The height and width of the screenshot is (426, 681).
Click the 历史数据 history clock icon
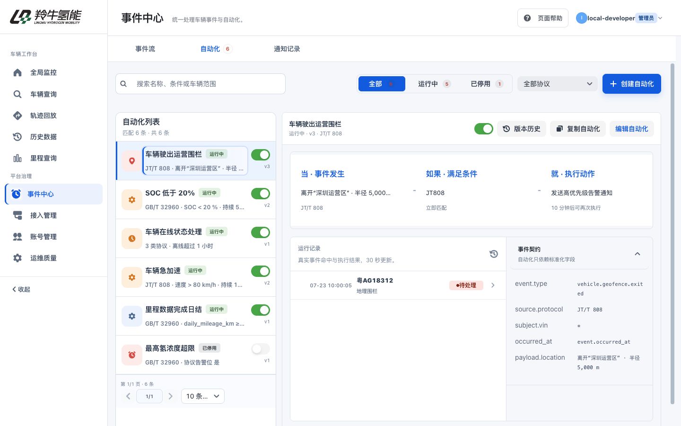17,137
